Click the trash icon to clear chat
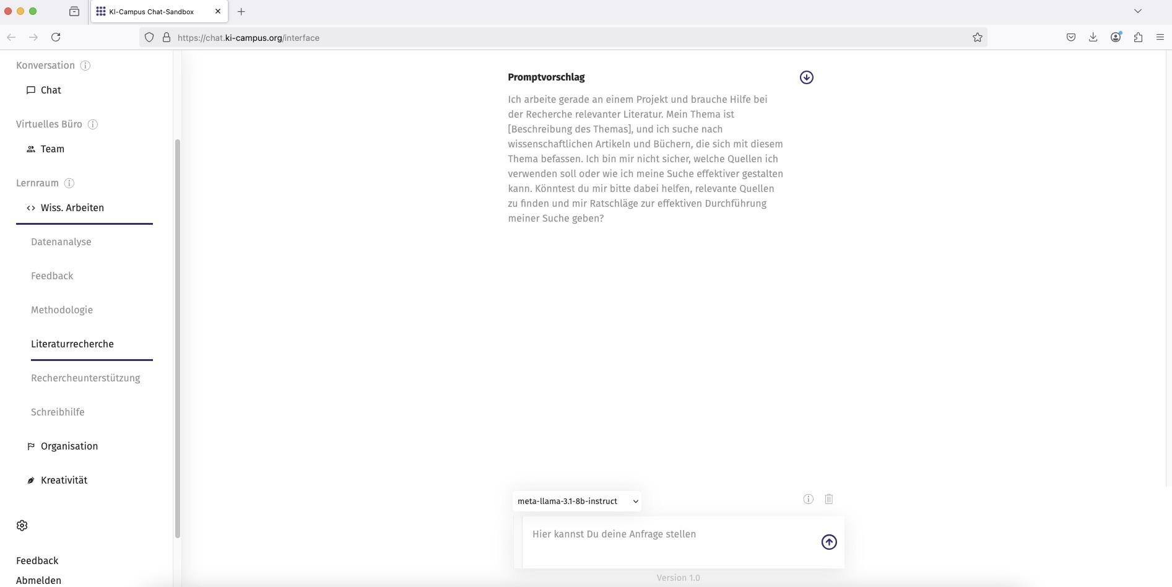1172x587 pixels. pos(828,499)
